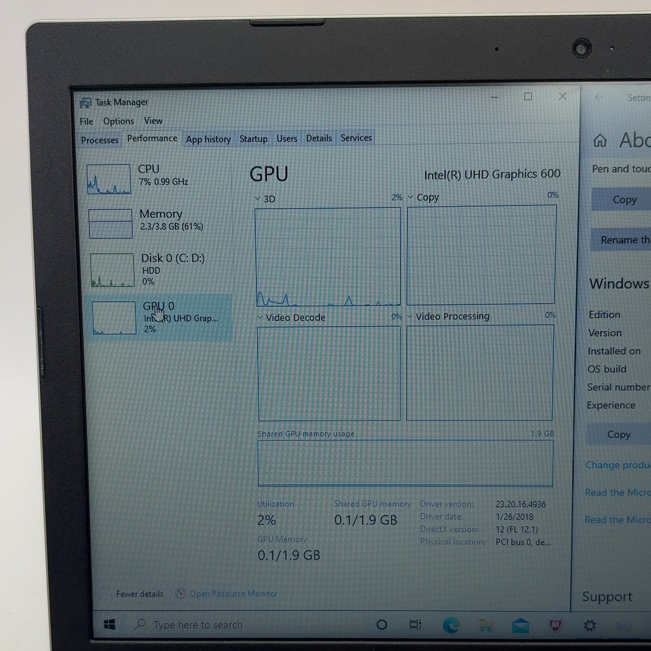Click the Open Resource Monitor icon
This screenshot has height=651, width=651.
pos(181,593)
